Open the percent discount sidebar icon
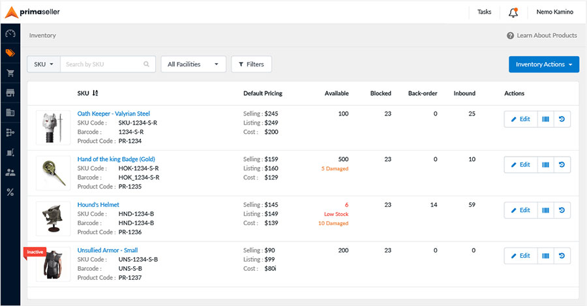 pos(10,192)
